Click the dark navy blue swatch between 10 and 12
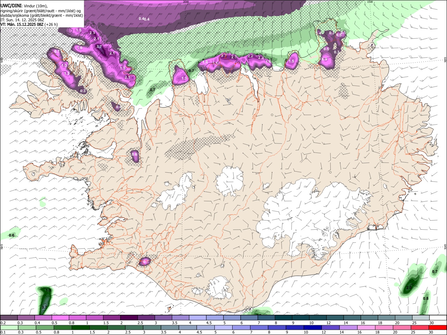This screenshot has height=335, width=447. [x=313, y=327]
